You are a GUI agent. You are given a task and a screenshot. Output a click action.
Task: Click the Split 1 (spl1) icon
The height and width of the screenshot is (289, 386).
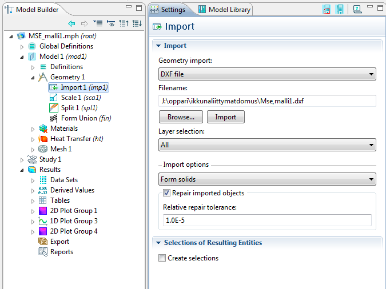coord(53,108)
